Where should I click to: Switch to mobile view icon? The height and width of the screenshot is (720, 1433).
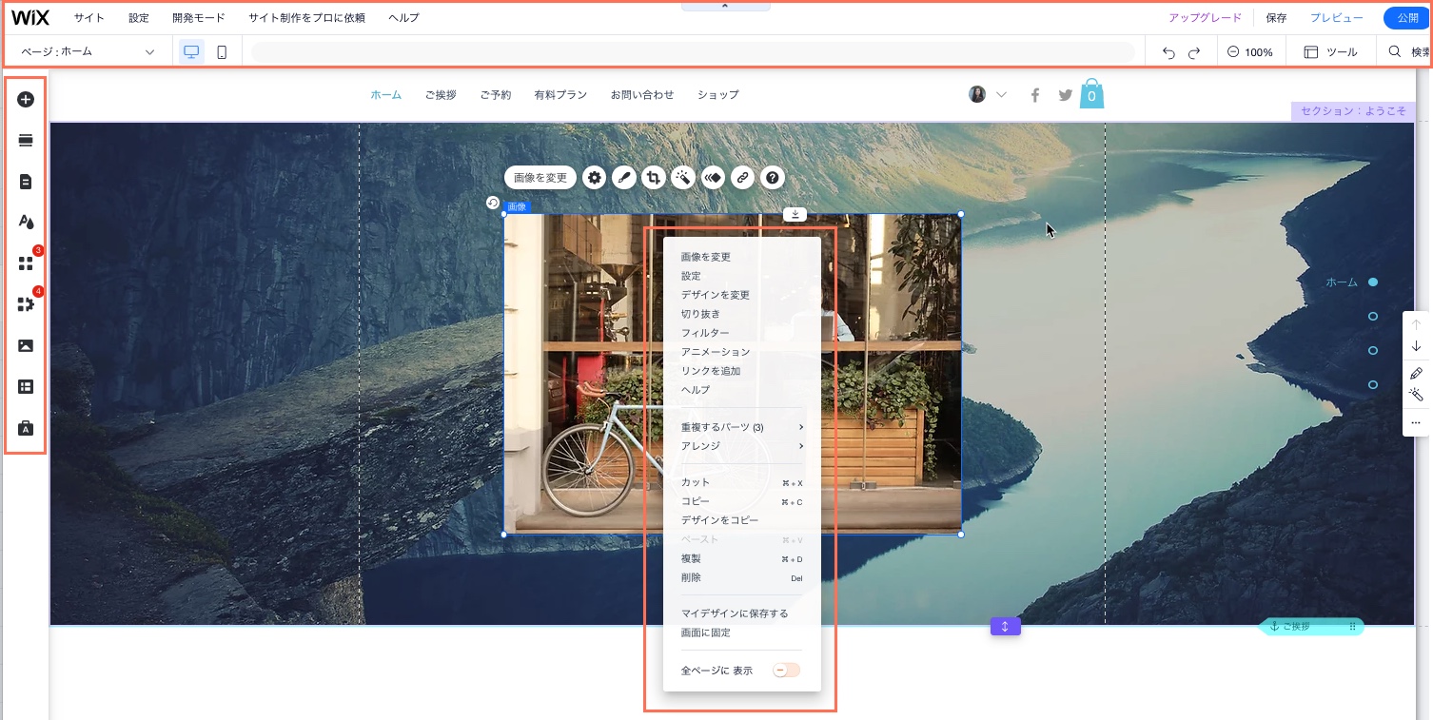tap(222, 52)
